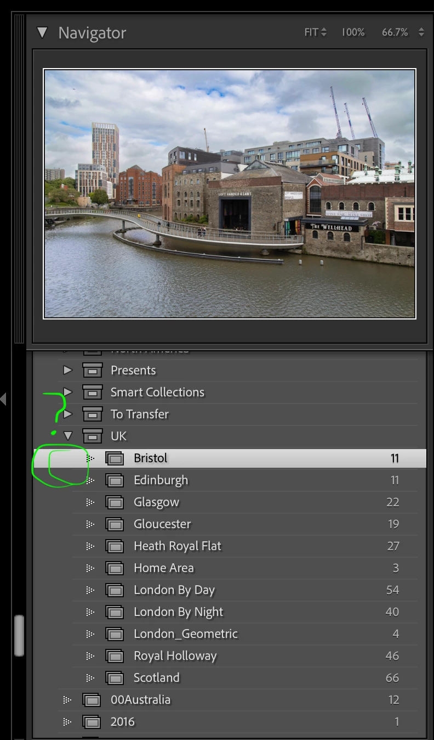Click the dotted arrow marker beside Home Area
This screenshot has height=740, width=434.
pyautogui.click(x=90, y=568)
